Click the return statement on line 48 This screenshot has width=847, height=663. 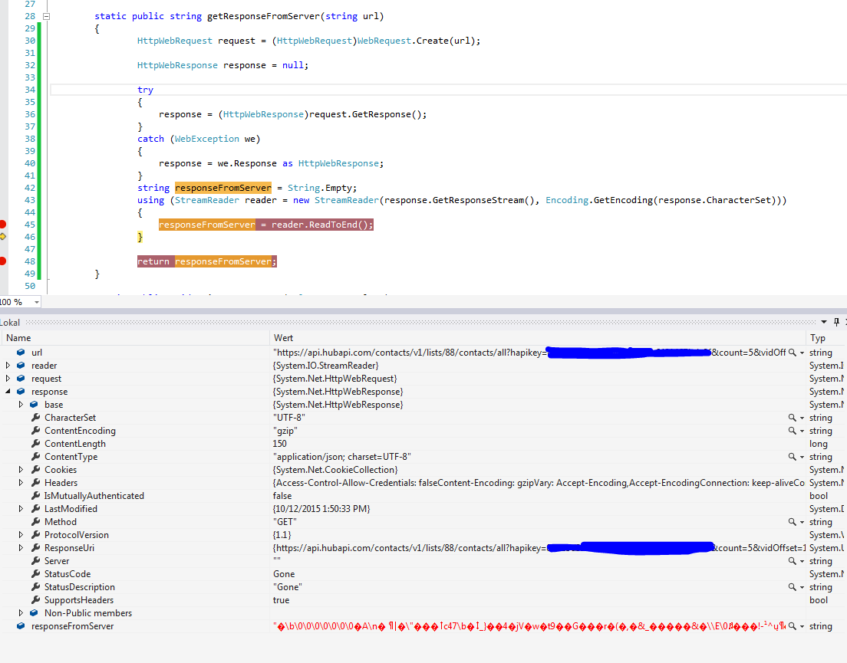[x=207, y=261]
